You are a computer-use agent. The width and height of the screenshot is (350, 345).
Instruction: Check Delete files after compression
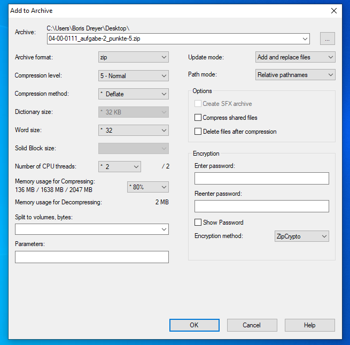[x=198, y=132]
